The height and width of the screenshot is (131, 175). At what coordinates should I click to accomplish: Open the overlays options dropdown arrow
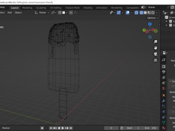pyautogui.click(x=131, y=13)
